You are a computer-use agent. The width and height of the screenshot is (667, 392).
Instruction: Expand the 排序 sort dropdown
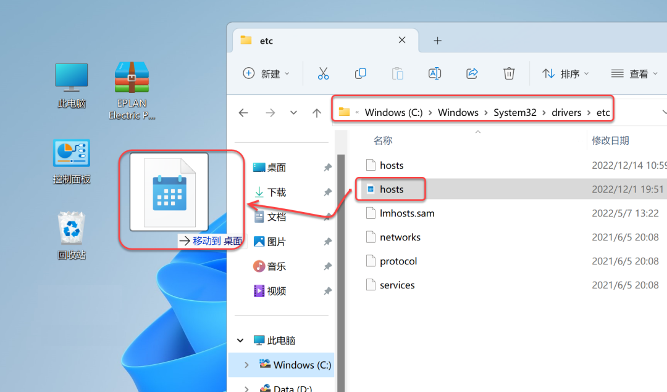pyautogui.click(x=564, y=73)
